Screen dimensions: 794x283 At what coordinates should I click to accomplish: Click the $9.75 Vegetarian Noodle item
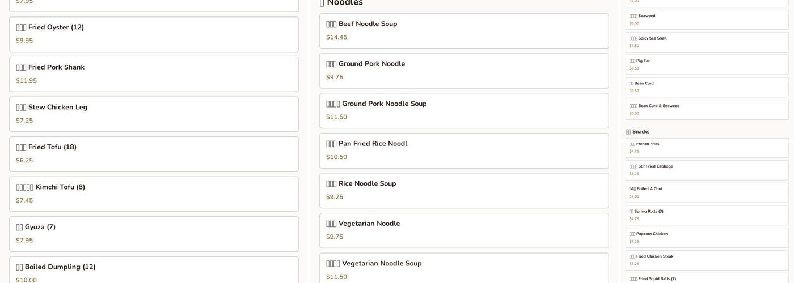coord(464,230)
